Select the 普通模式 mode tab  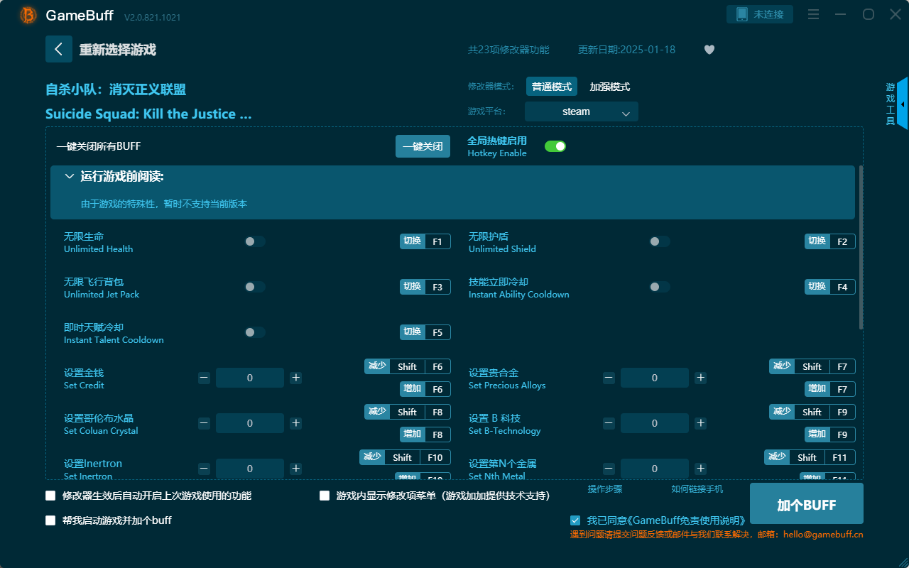pos(552,86)
